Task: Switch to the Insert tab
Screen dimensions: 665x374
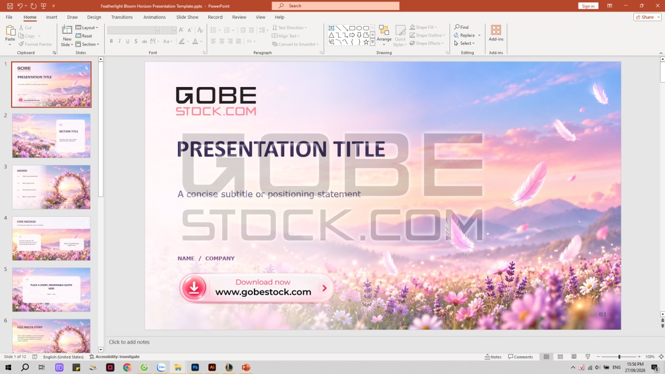Action: pyautogui.click(x=52, y=17)
